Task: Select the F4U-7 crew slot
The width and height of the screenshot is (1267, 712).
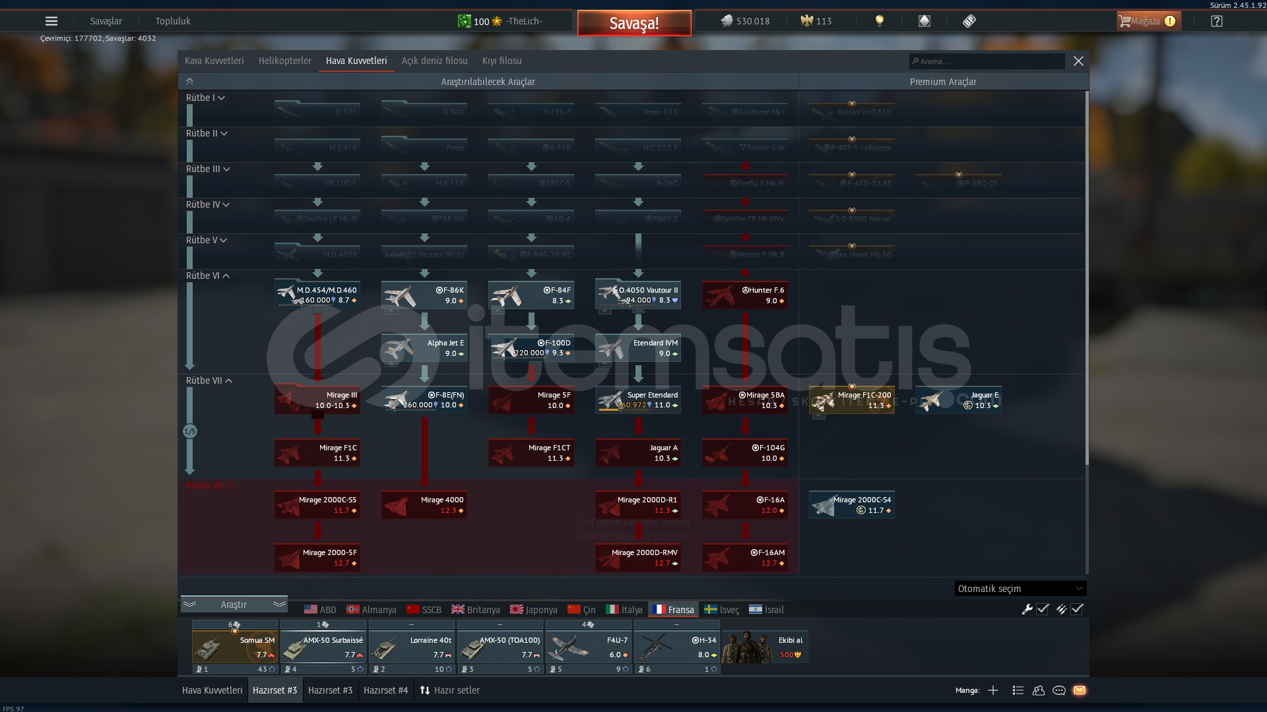Action: [x=589, y=647]
